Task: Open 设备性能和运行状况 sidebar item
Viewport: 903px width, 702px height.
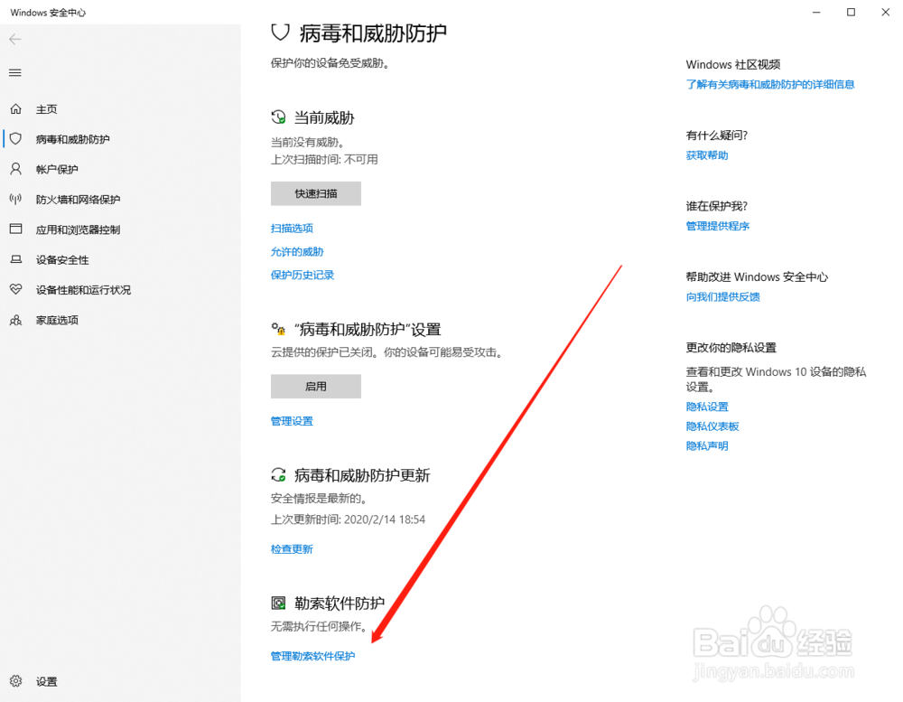Action: click(83, 290)
